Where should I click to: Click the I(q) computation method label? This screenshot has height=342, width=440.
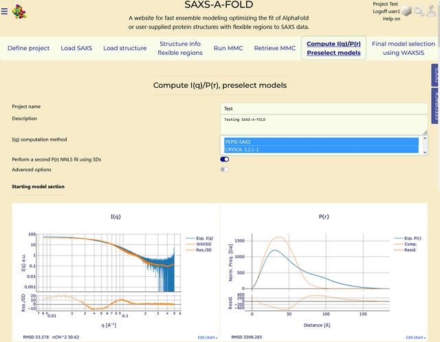39,139
